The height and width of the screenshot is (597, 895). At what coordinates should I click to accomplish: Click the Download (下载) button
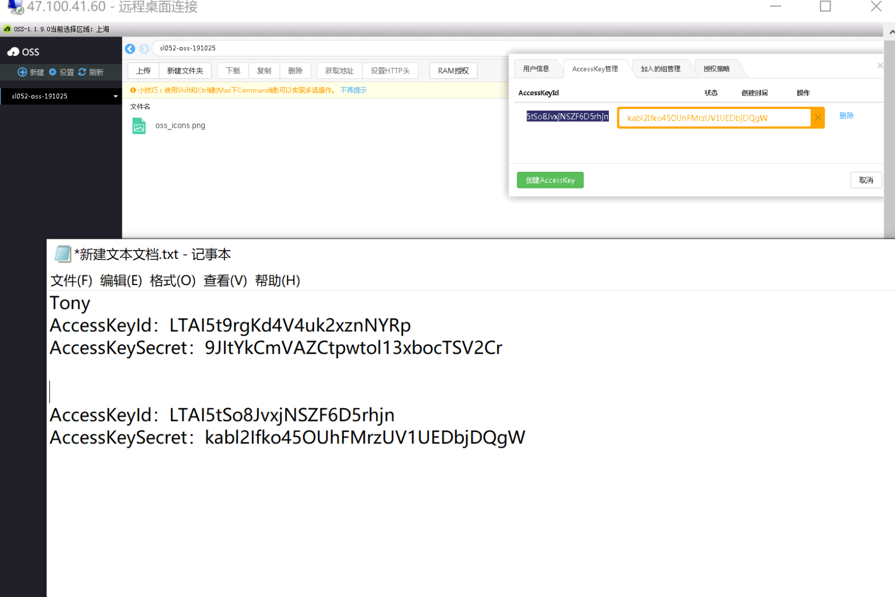point(233,70)
